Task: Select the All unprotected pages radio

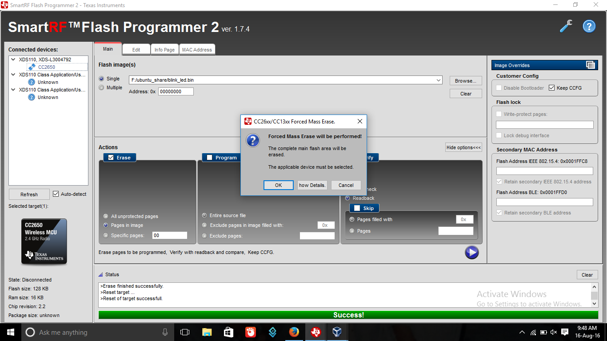Action: coord(106,216)
